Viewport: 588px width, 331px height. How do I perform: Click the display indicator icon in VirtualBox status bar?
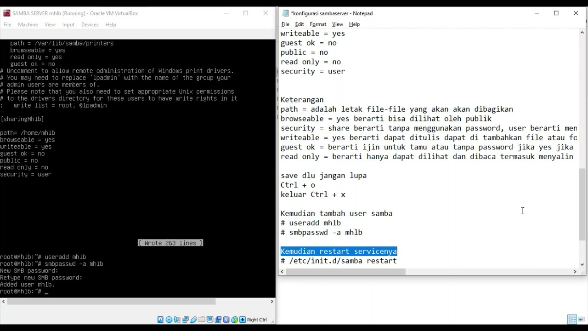click(x=210, y=320)
